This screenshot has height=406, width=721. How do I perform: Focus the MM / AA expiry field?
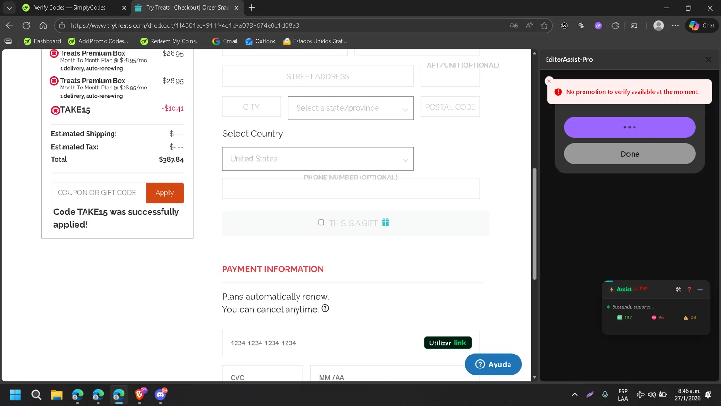[395, 373]
